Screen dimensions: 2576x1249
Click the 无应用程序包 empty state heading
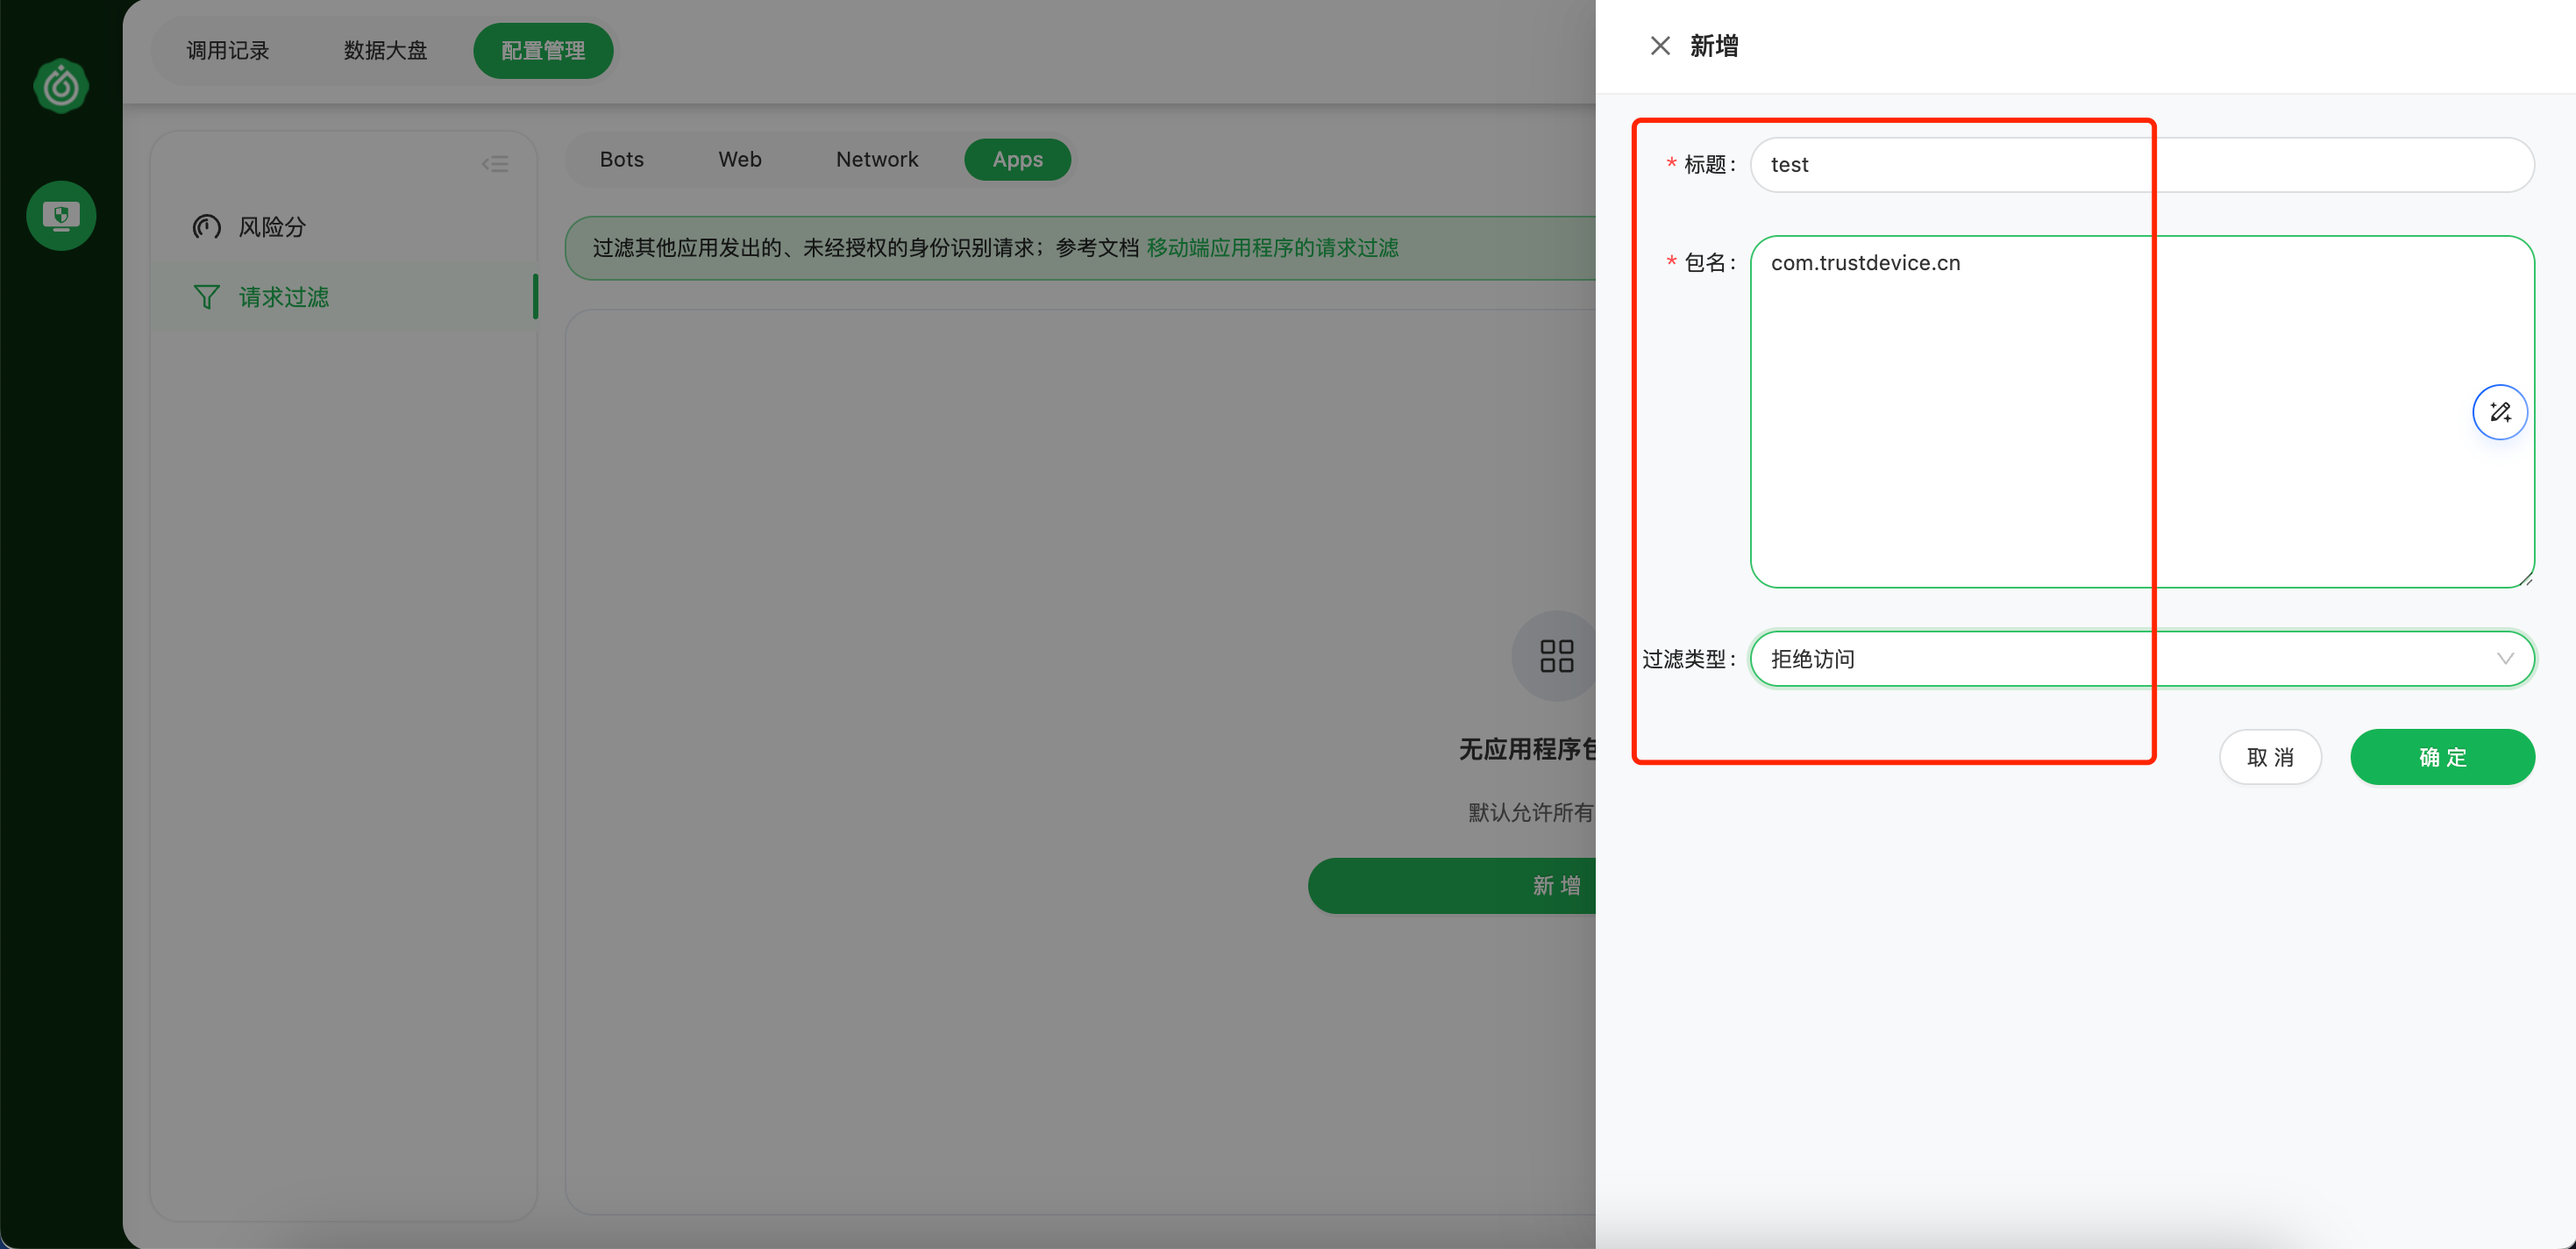coord(1527,750)
